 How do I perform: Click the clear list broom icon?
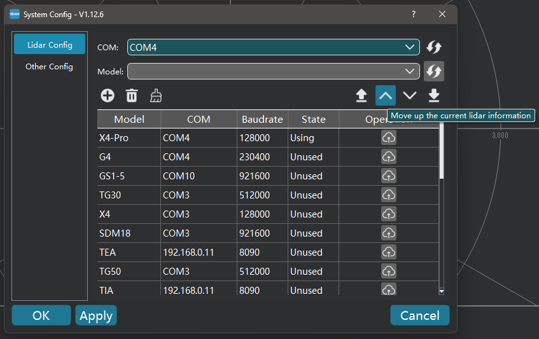[156, 95]
